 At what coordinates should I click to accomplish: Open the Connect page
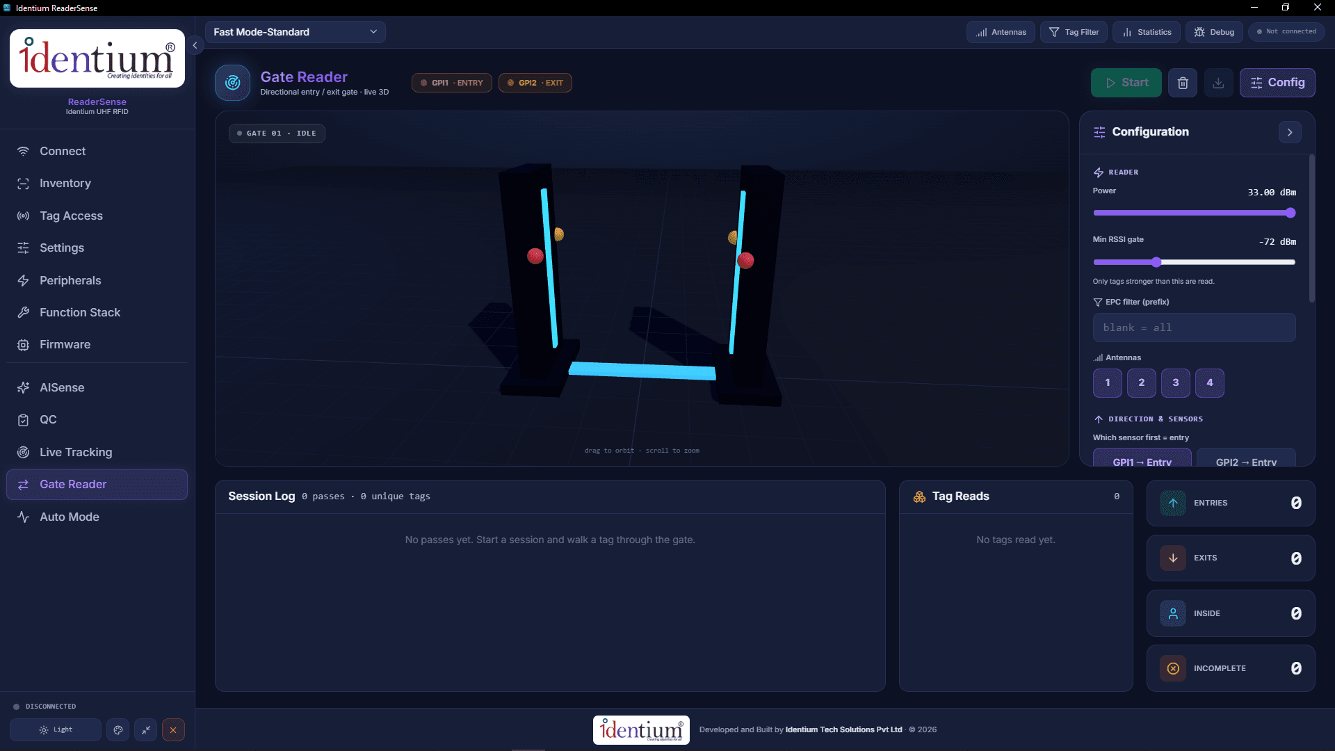pos(97,151)
